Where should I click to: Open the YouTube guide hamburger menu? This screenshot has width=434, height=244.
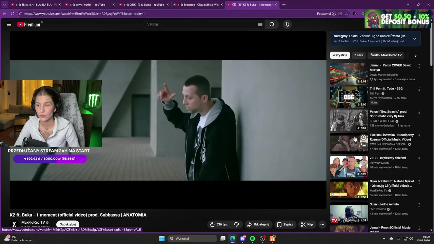tap(9, 24)
